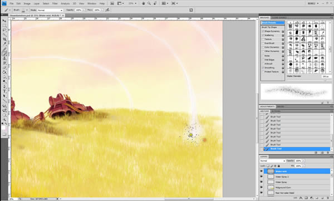Switch to the Masks tab
Viewport: 334px width, 201px height.
click(x=281, y=106)
